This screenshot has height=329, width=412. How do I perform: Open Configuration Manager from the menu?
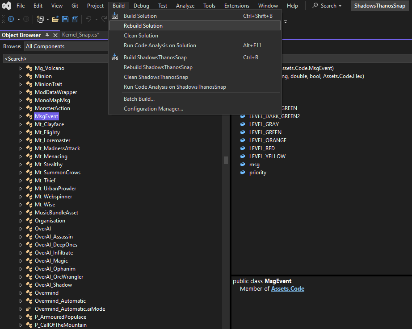point(153,109)
